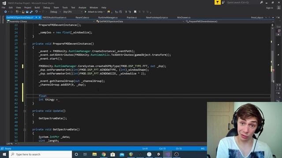The image size is (282, 158).
Task: Click the comment out selection icon
Action: click(126, 12)
